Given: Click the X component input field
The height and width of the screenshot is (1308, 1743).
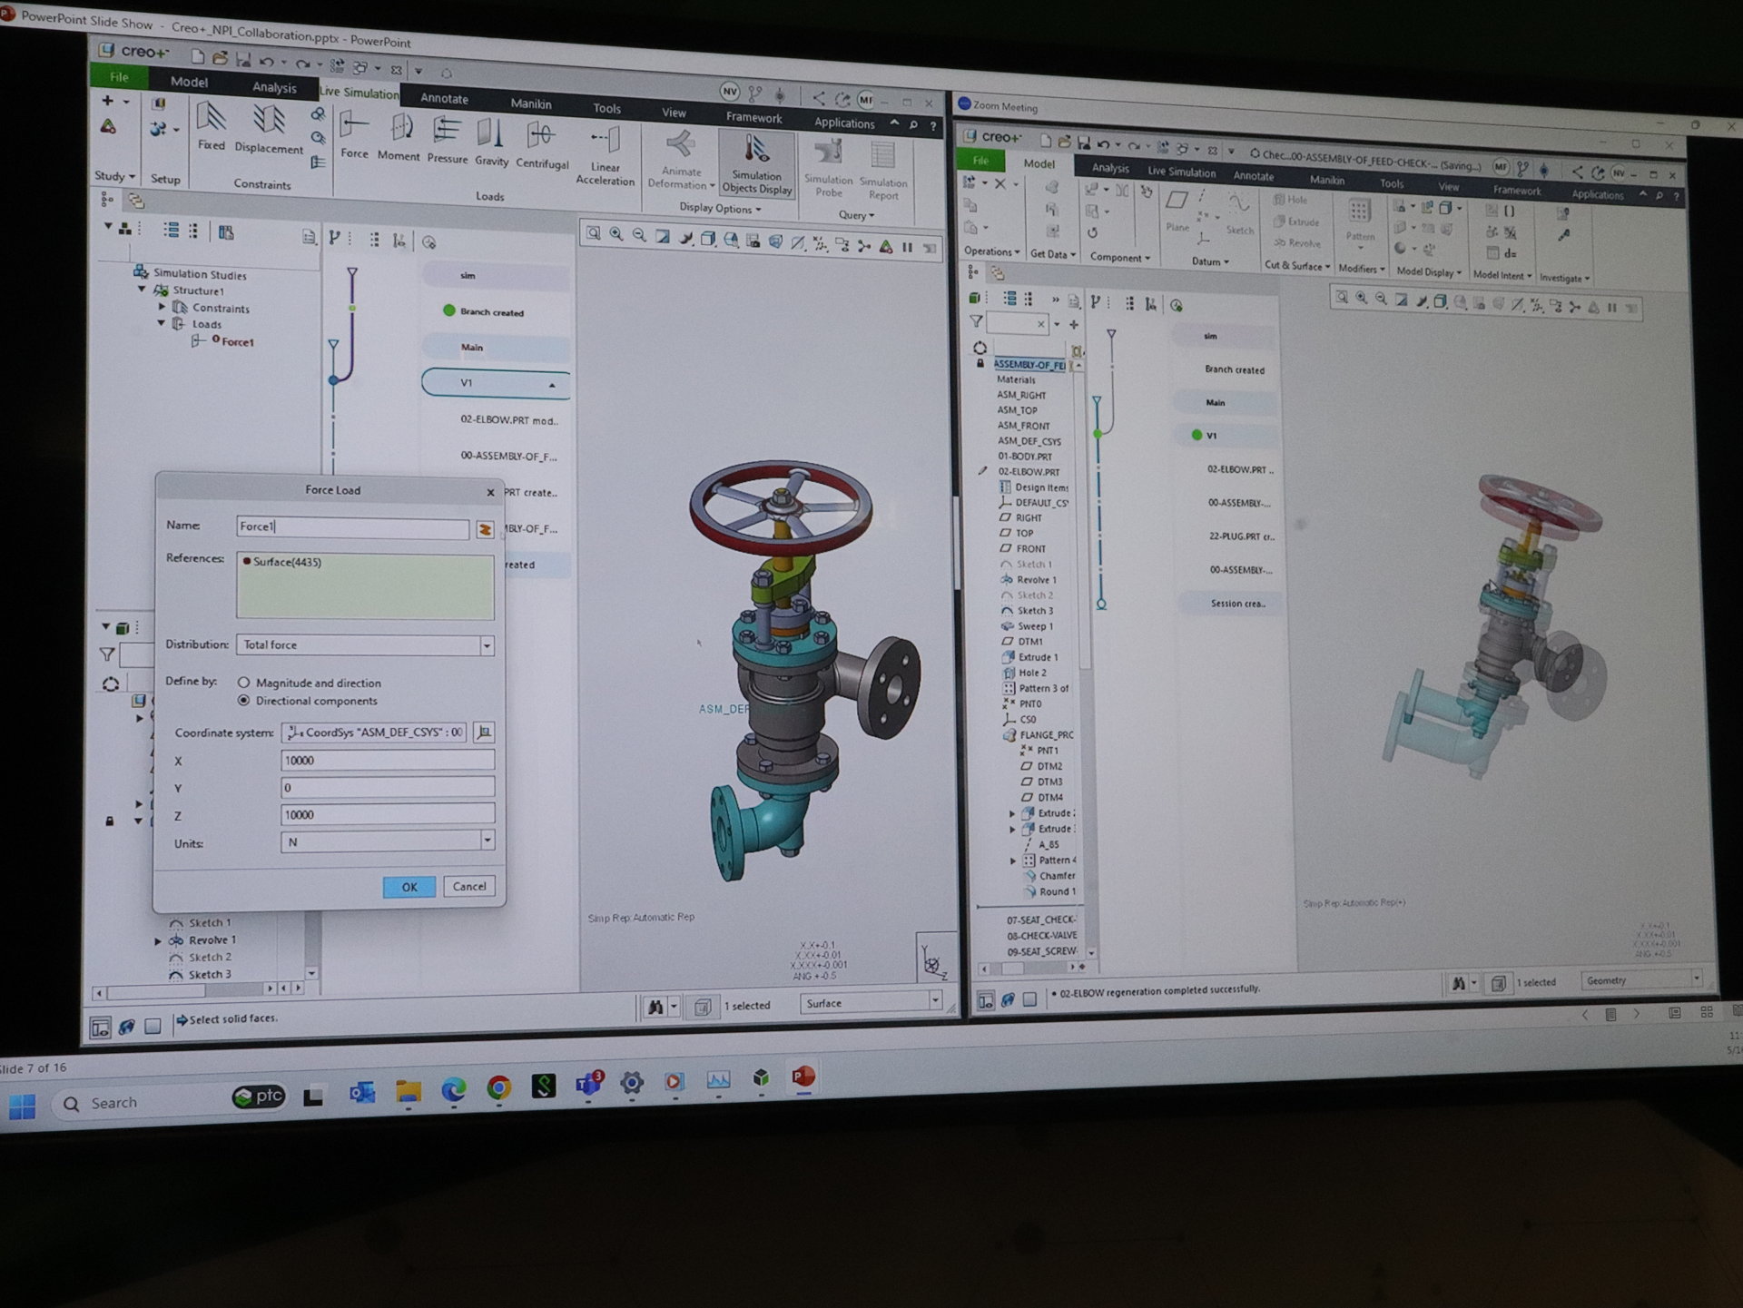Looking at the screenshot, I should 388,760.
